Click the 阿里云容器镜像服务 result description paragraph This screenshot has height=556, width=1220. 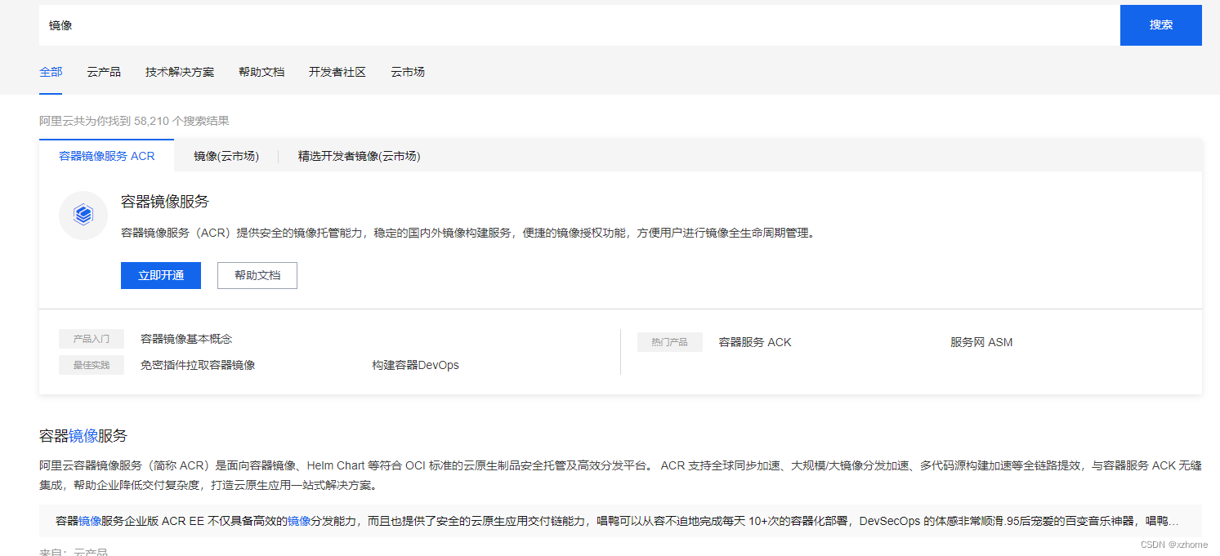click(620, 475)
